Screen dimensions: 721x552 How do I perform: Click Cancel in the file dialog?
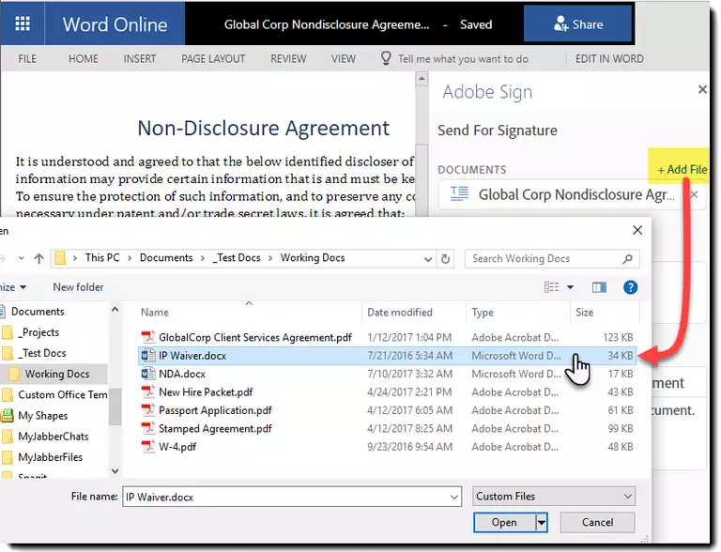click(x=597, y=523)
